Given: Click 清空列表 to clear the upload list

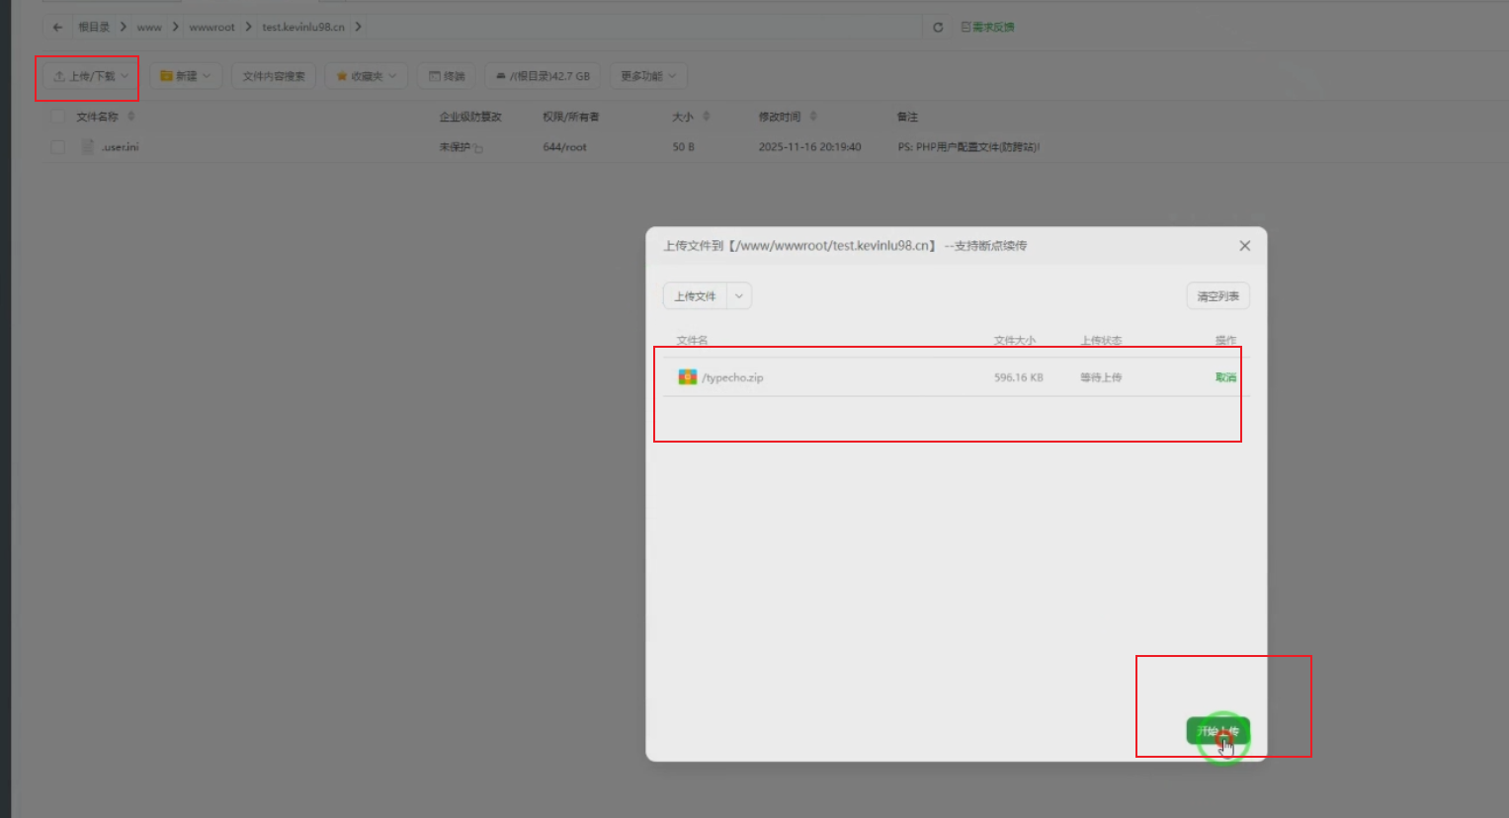Looking at the screenshot, I should click(x=1217, y=295).
